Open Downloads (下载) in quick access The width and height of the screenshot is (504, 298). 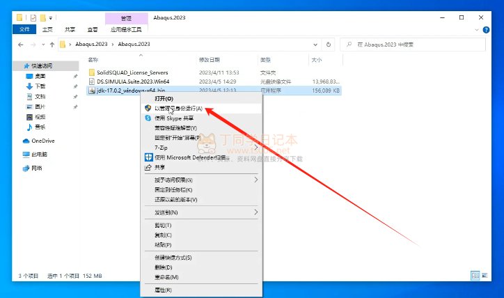[40, 86]
